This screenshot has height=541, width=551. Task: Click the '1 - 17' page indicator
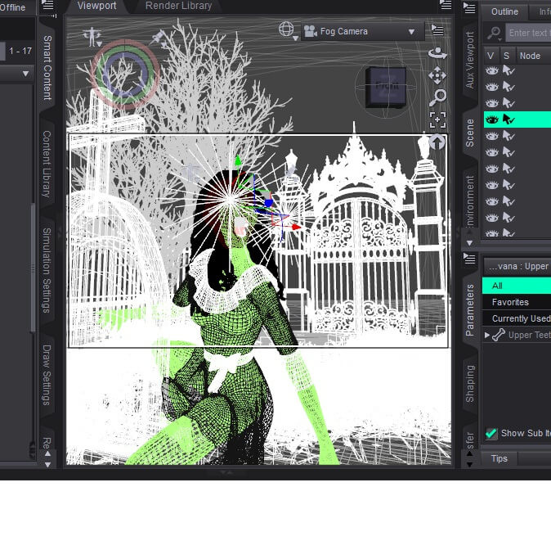pyautogui.click(x=20, y=51)
